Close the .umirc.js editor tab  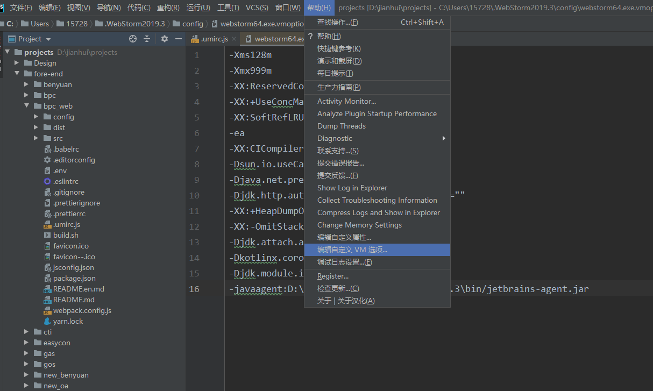point(234,39)
